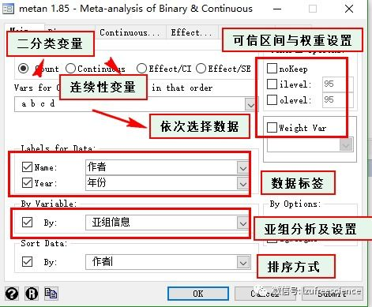372x307 pixels.
Task: Minimize the metan dialog window
Action: coord(277,9)
